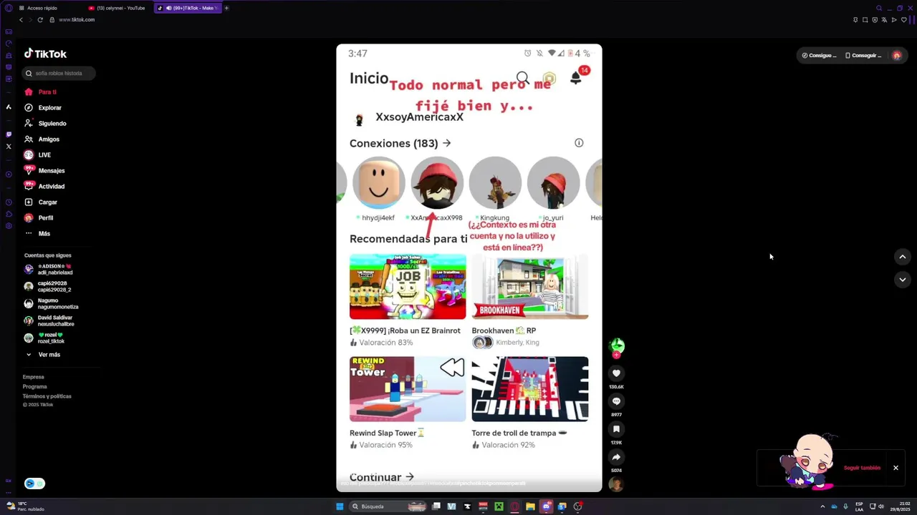
Task: Click the TikTok logo
Action: point(45,54)
